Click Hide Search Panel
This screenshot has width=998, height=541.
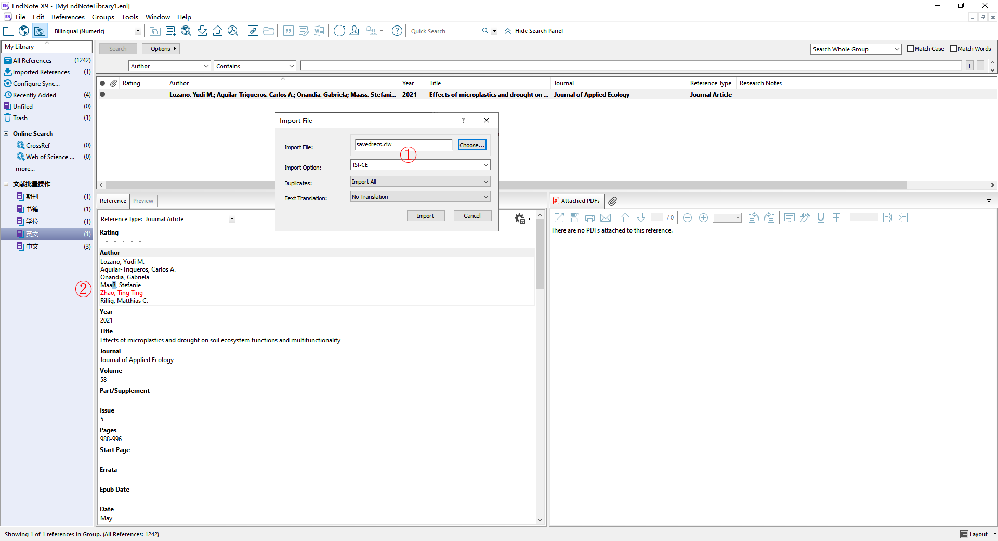(x=534, y=31)
